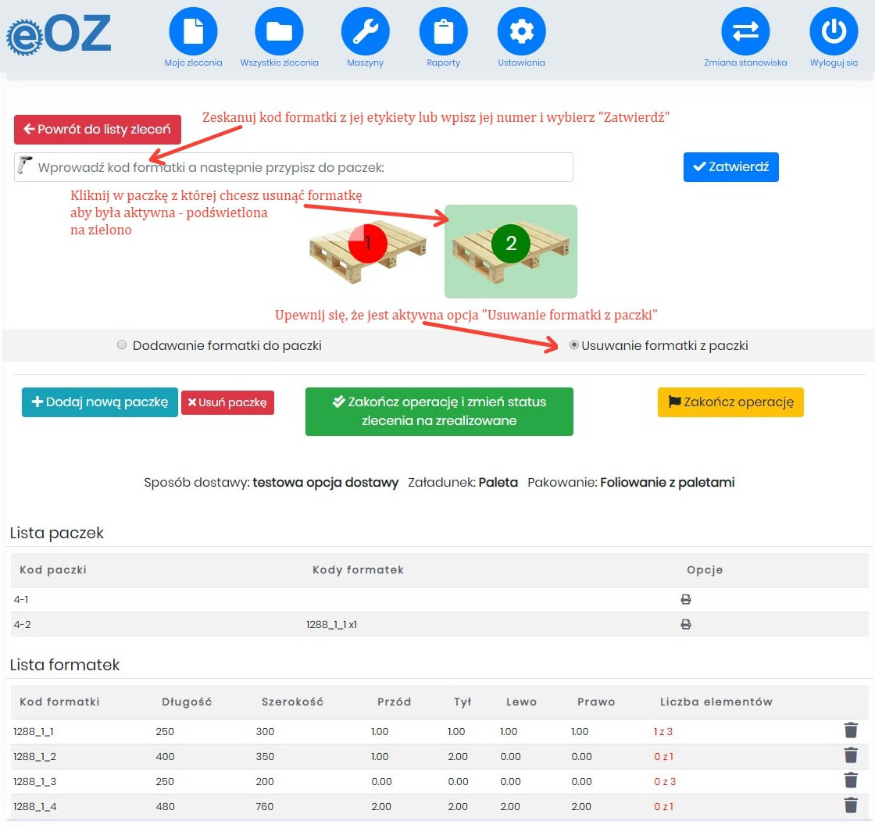
Task: Print label for package 4-2
Action: tap(686, 624)
